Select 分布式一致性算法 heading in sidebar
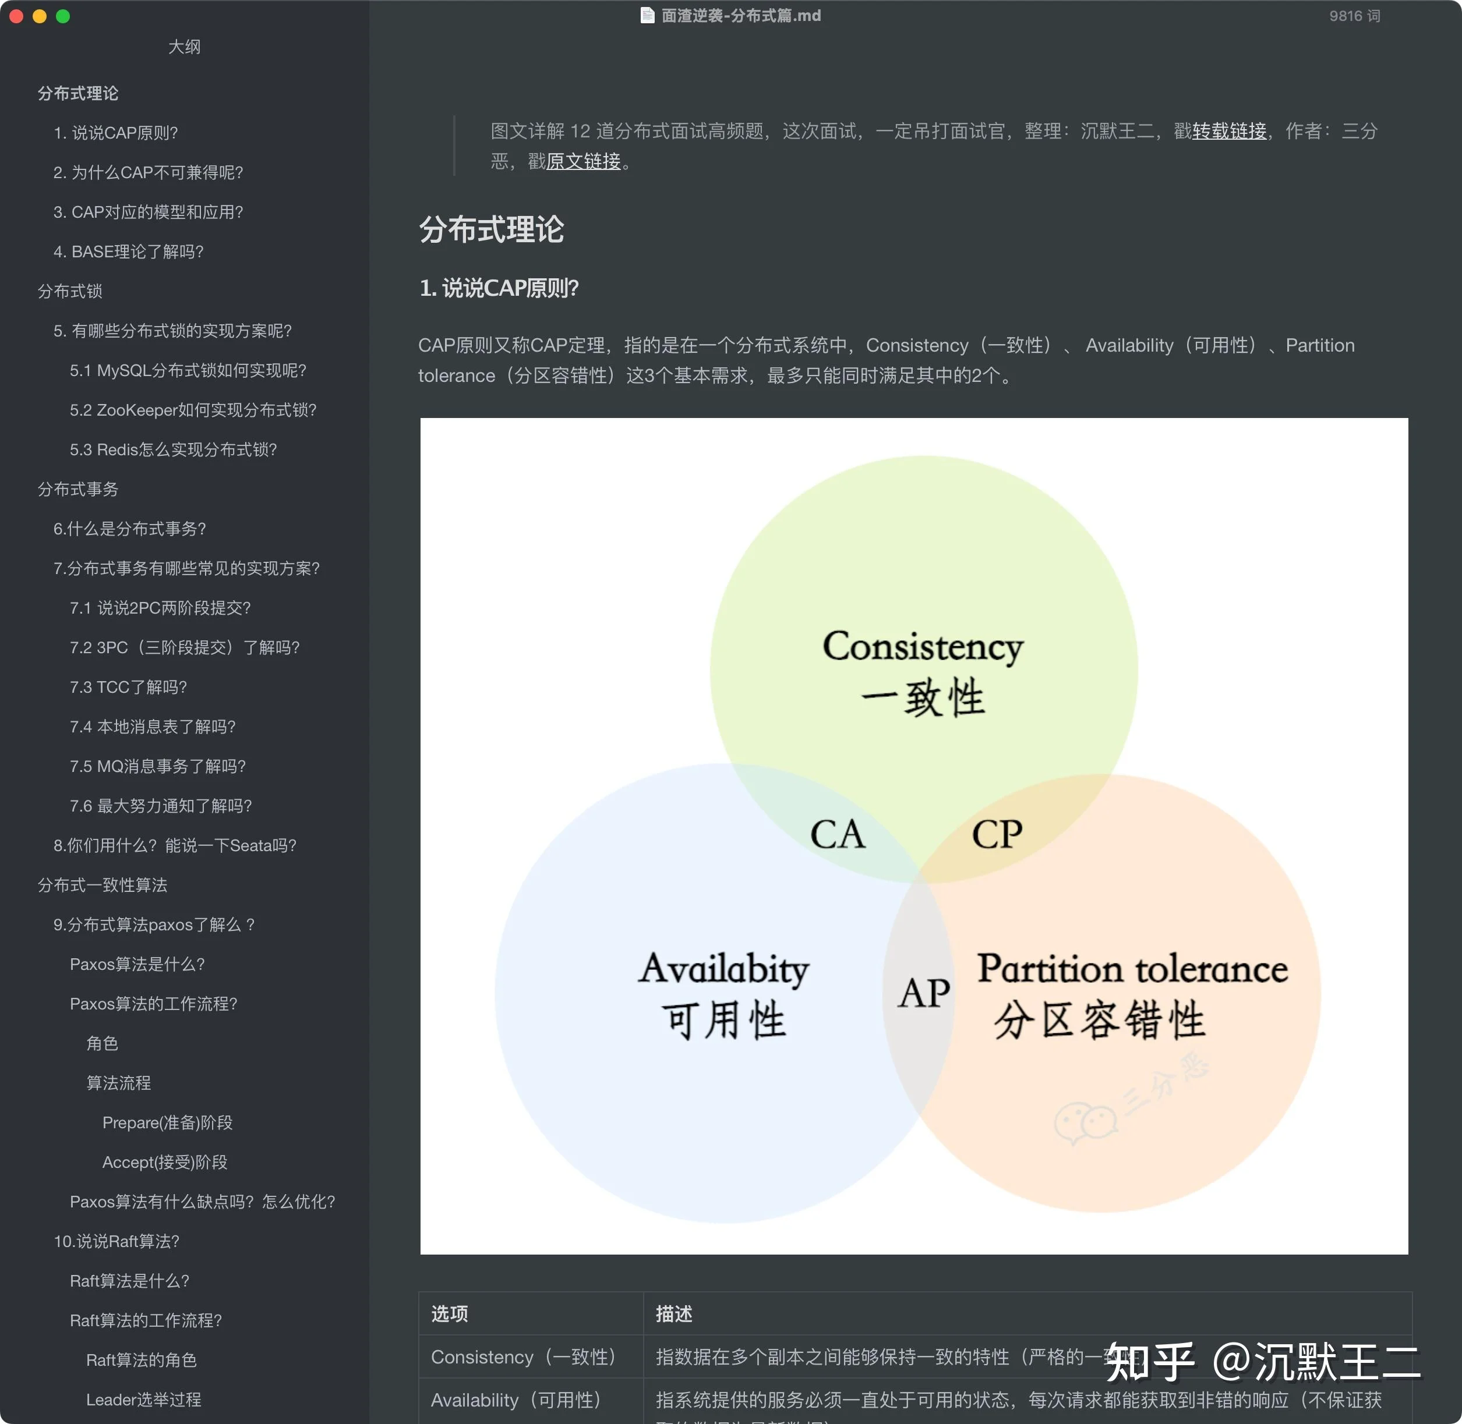Viewport: 1462px width, 1424px height. point(103,885)
